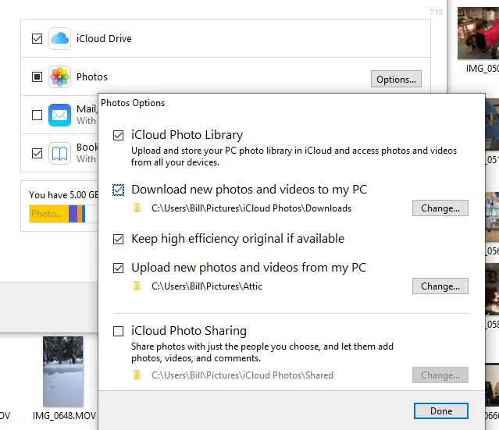Uncheck the iCloud Drive checkbox
This screenshot has height=430, width=499.
pos(37,38)
